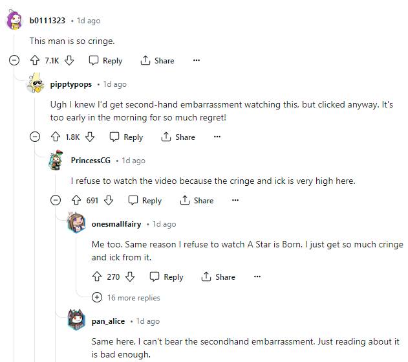Downvote b0111323's cringe comment
This screenshot has width=408, height=362.
(69, 60)
